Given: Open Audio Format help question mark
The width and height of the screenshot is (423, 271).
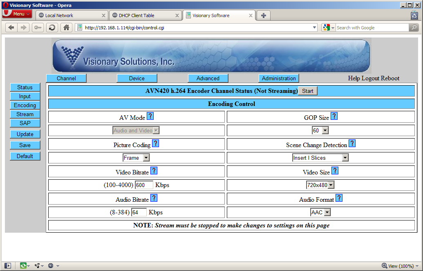Looking at the screenshot, I should (x=339, y=198).
